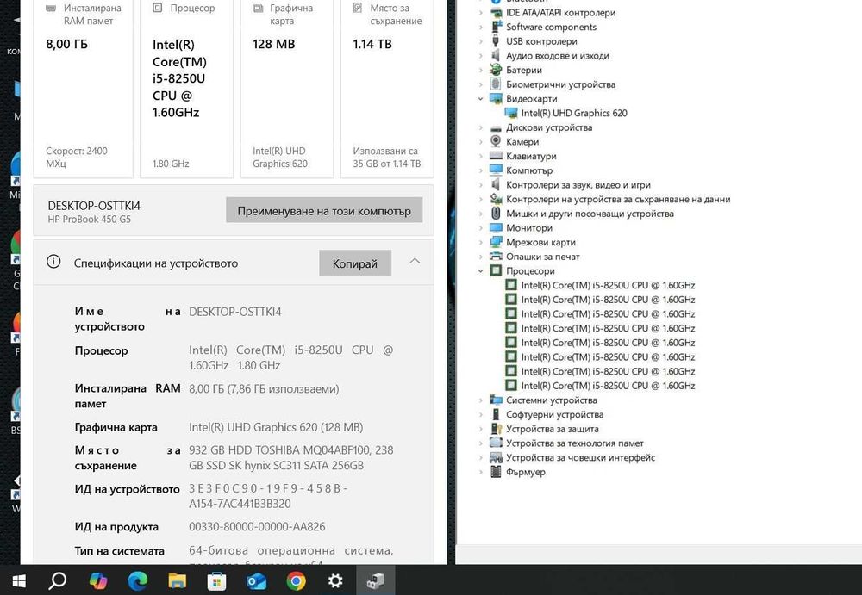Collapse the Видеокарти tree node
862x595 pixels.
pos(480,99)
